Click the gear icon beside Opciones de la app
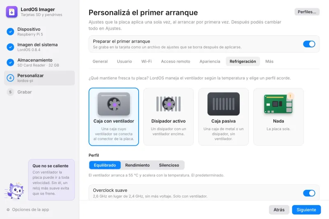 coord(8,210)
